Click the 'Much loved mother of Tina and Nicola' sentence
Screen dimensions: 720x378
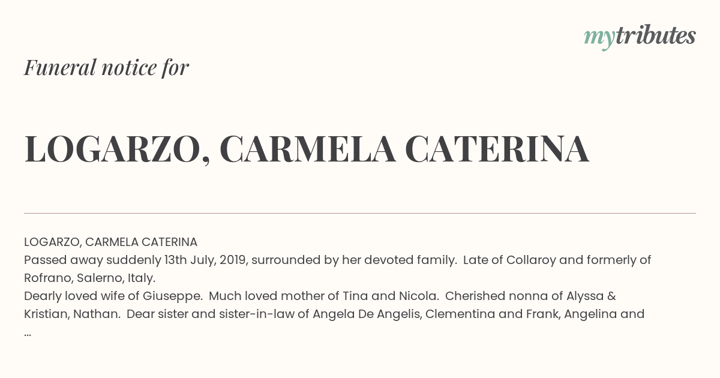[x=323, y=296]
